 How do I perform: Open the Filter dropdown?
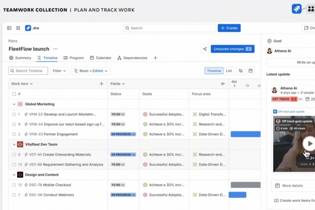pyautogui.click(x=60, y=71)
